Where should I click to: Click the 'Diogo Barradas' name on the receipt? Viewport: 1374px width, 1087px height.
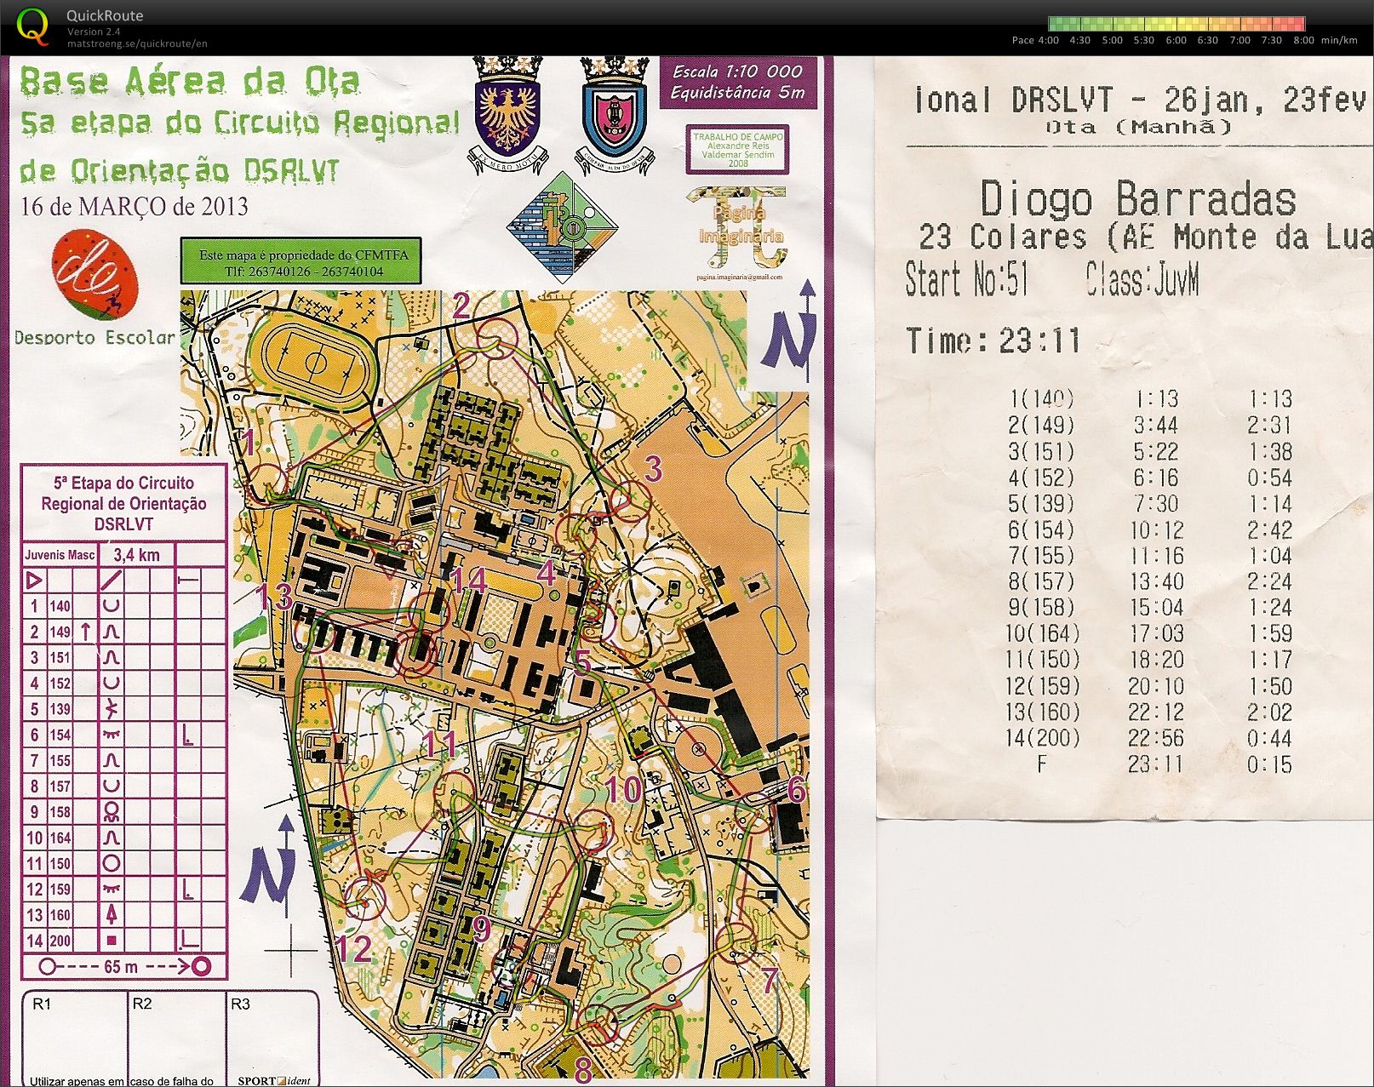click(x=1137, y=199)
